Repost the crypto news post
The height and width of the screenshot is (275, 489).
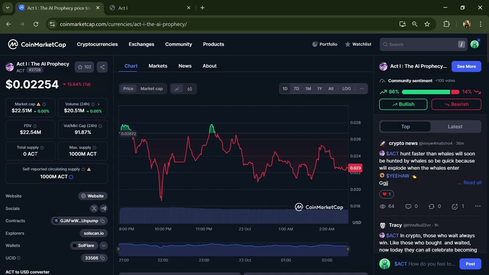(x=435, y=206)
